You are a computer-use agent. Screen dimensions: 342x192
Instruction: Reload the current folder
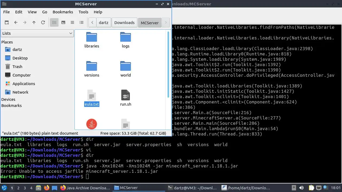pyautogui.click(x=43, y=23)
